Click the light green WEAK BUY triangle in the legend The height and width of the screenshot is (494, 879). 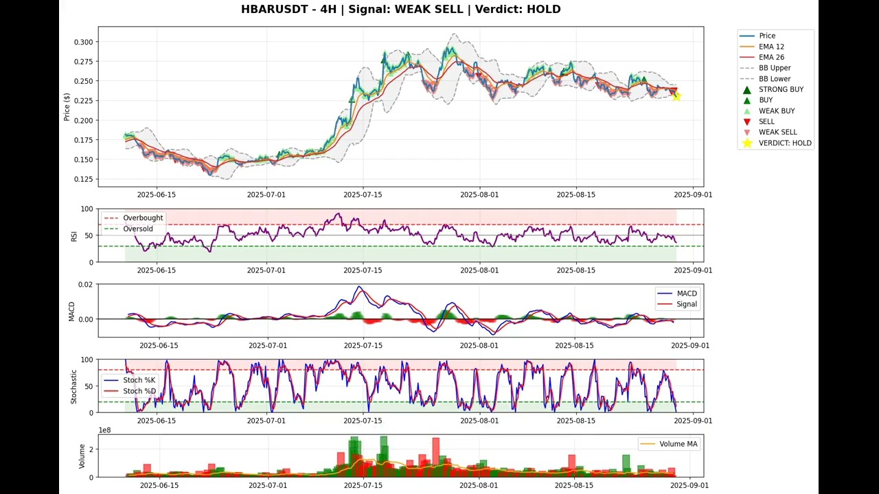click(747, 111)
